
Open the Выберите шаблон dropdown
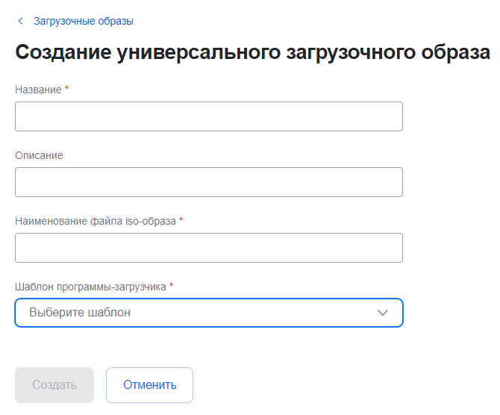pos(209,313)
